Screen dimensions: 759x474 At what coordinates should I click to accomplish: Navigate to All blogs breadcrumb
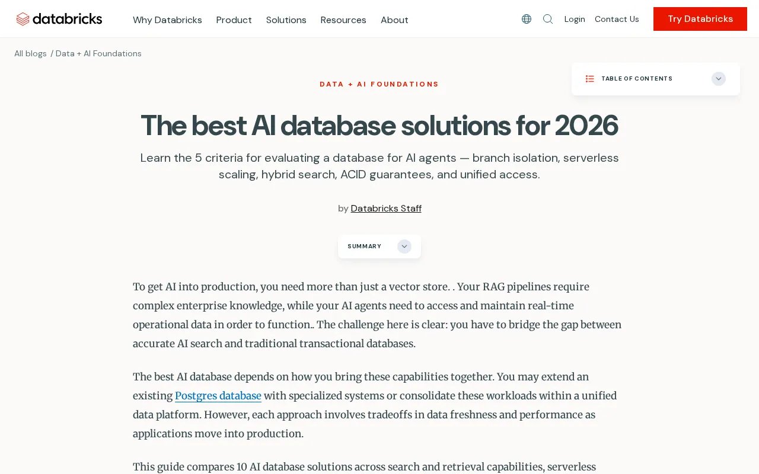[31, 53]
